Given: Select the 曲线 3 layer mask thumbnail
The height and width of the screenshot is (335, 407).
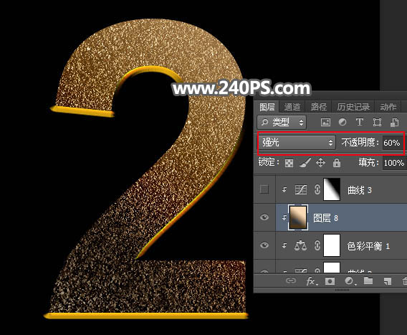Looking at the screenshot, I should (332, 189).
